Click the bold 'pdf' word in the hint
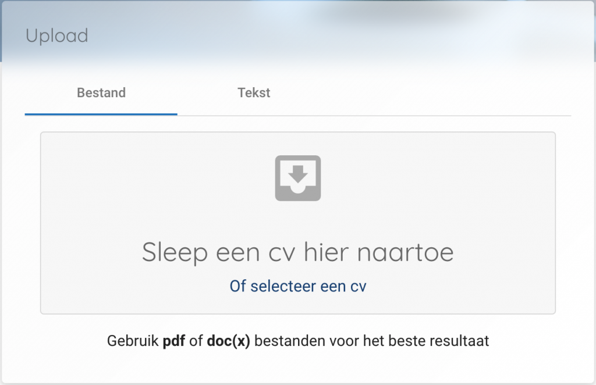This screenshot has height=385, width=596. click(174, 341)
